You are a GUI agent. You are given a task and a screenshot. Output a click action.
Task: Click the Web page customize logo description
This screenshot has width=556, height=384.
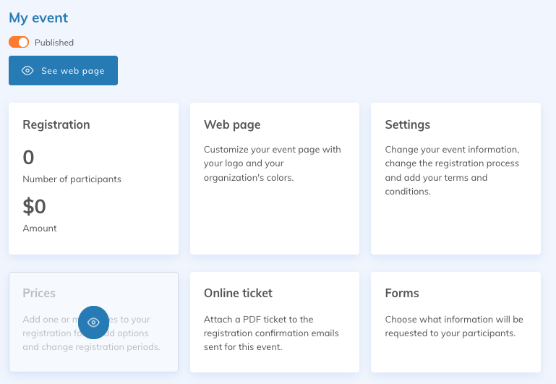point(272,163)
